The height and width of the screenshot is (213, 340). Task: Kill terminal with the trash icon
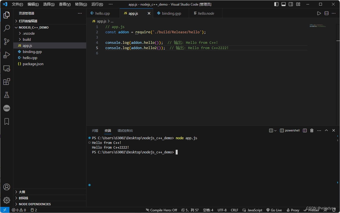point(312,130)
